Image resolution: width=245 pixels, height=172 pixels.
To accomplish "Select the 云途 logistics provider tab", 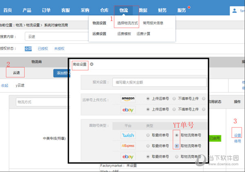I will click(16, 73).
